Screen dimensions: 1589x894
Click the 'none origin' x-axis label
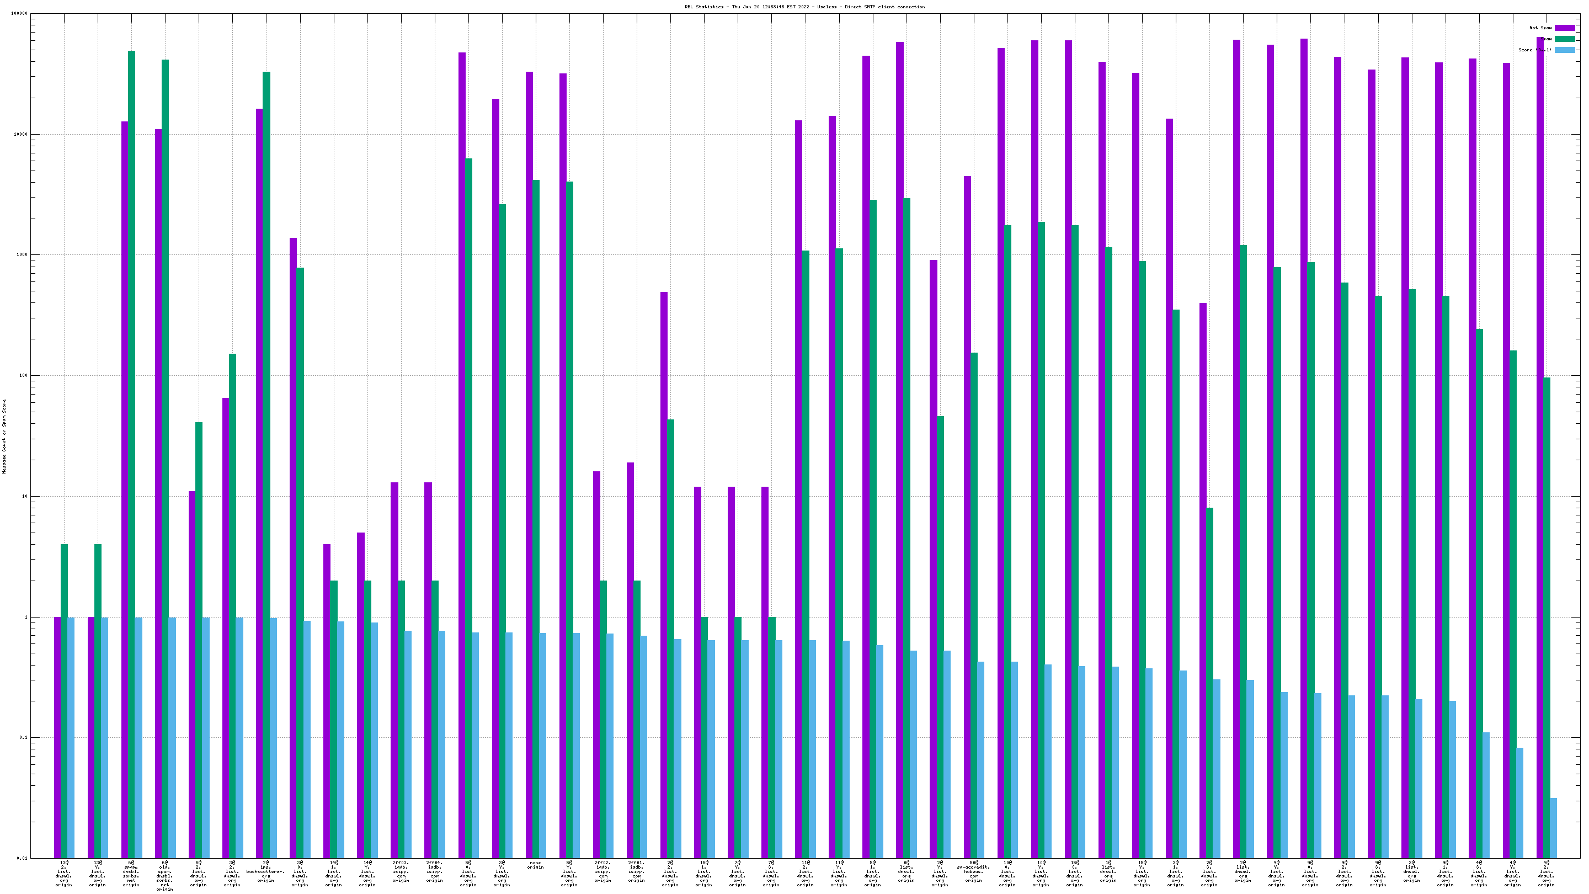[535, 865]
